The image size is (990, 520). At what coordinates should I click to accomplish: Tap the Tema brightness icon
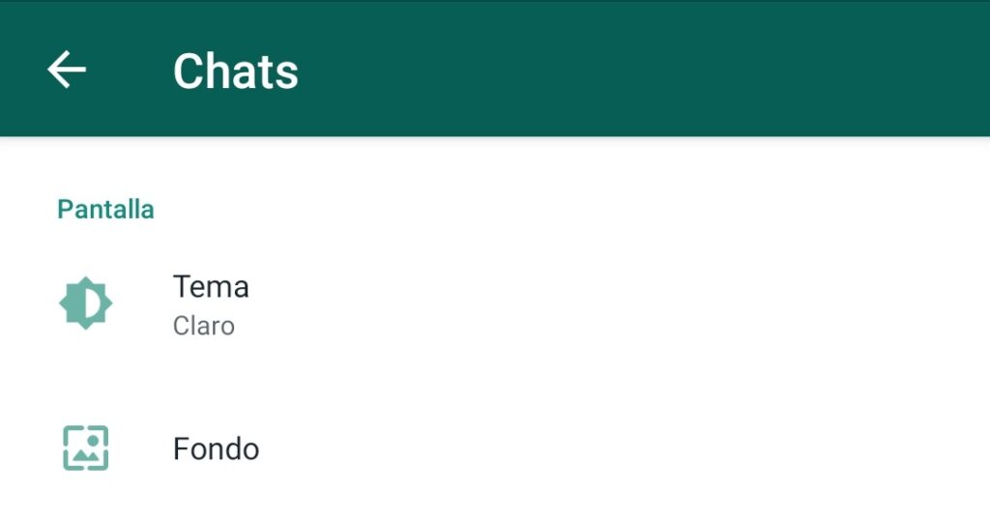coord(86,303)
